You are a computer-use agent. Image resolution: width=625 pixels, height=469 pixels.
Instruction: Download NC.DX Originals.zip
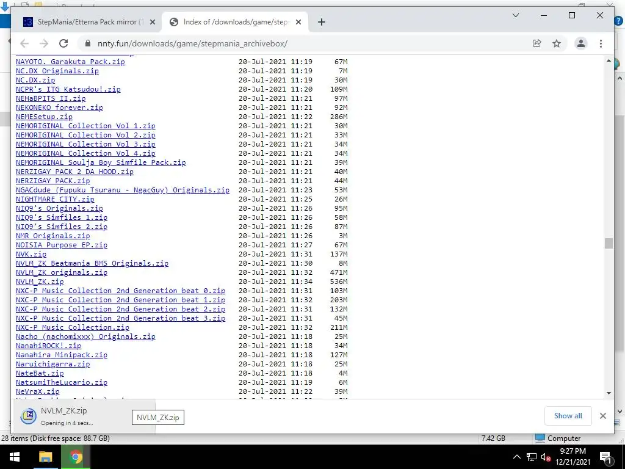point(57,71)
